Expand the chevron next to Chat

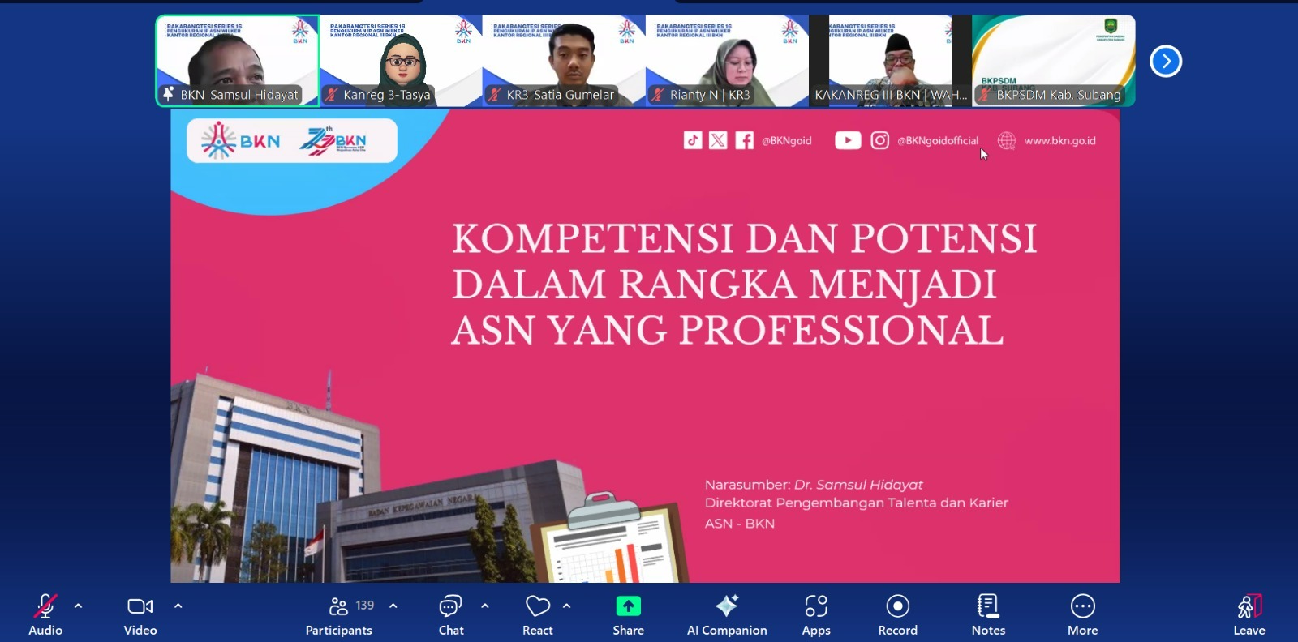pyautogui.click(x=485, y=606)
